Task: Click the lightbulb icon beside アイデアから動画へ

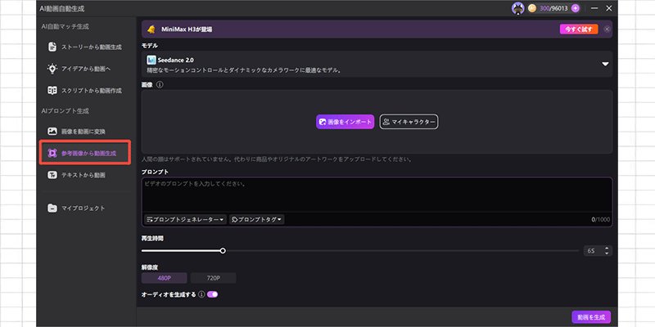Action: (x=52, y=69)
